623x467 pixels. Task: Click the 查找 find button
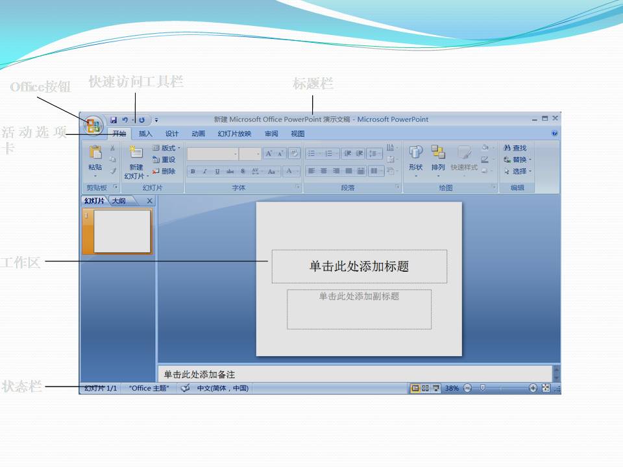click(x=515, y=148)
